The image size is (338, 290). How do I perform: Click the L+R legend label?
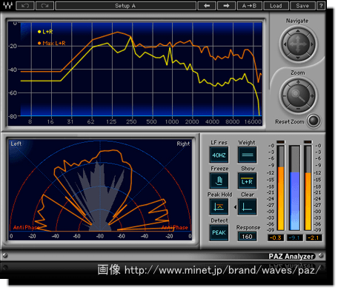(47, 32)
